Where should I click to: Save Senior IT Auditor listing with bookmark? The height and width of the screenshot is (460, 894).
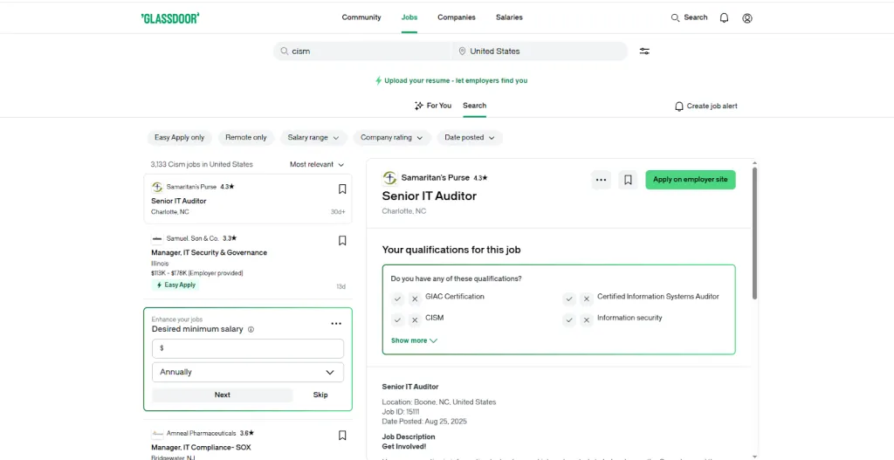pyautogui.click(x=342, y=189)
